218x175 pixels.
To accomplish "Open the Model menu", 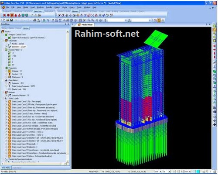I will click(26, 7).
